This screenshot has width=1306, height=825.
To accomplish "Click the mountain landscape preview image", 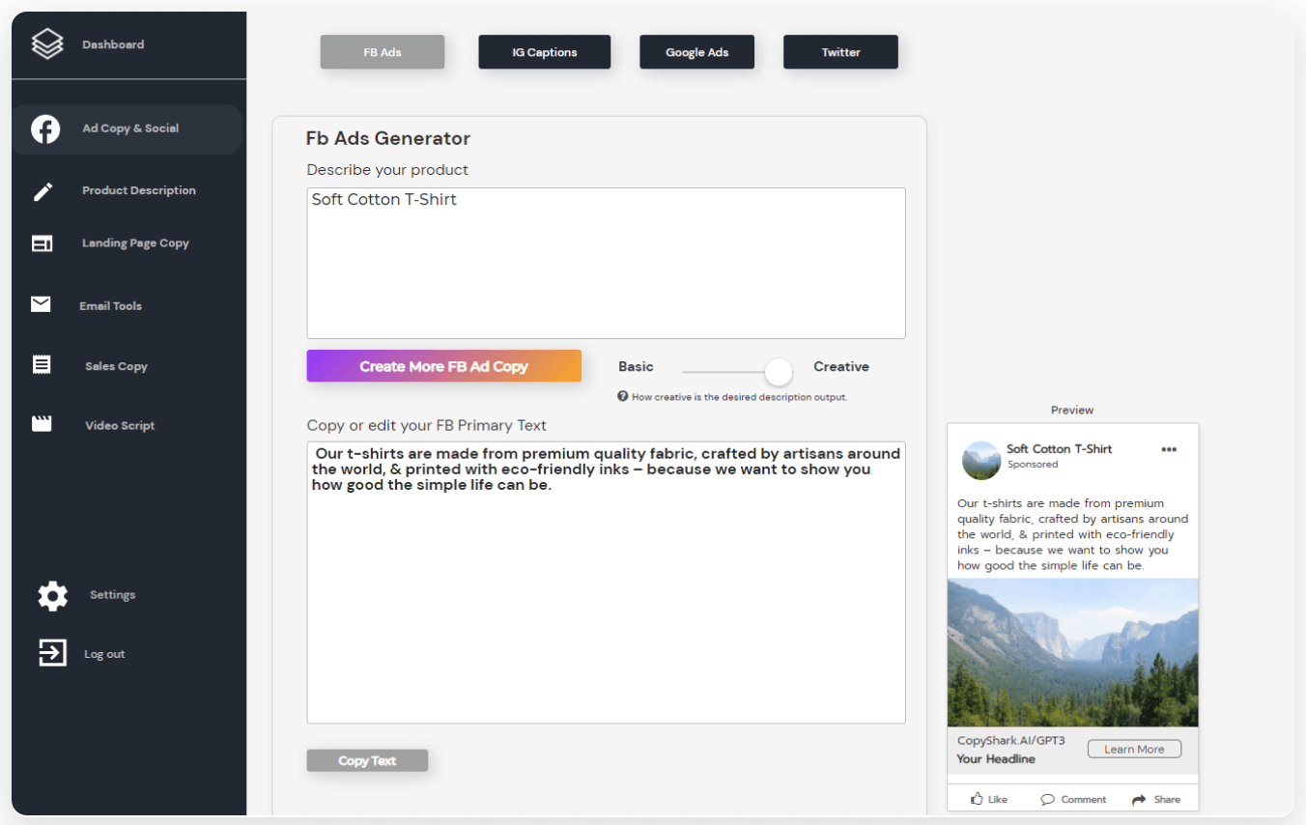I will 1072,652.
